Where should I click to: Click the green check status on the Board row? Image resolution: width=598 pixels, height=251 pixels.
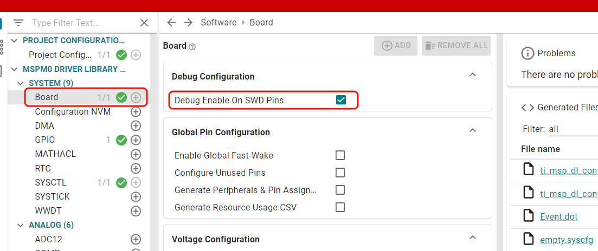click(x=121, y=98)
